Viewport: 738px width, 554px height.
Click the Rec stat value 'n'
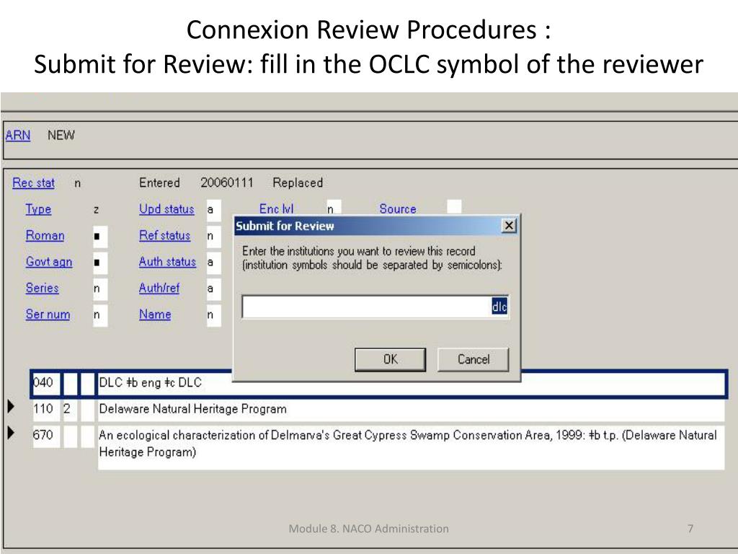coord(78,183)
